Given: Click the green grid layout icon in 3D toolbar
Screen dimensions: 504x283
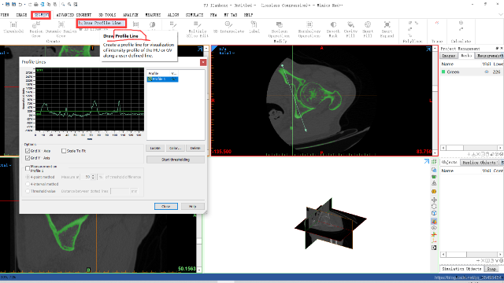Looking at the screenshot, I should tap(434, 162).
